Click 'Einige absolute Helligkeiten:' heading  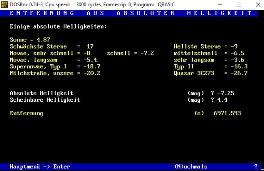tap(58, 27)
